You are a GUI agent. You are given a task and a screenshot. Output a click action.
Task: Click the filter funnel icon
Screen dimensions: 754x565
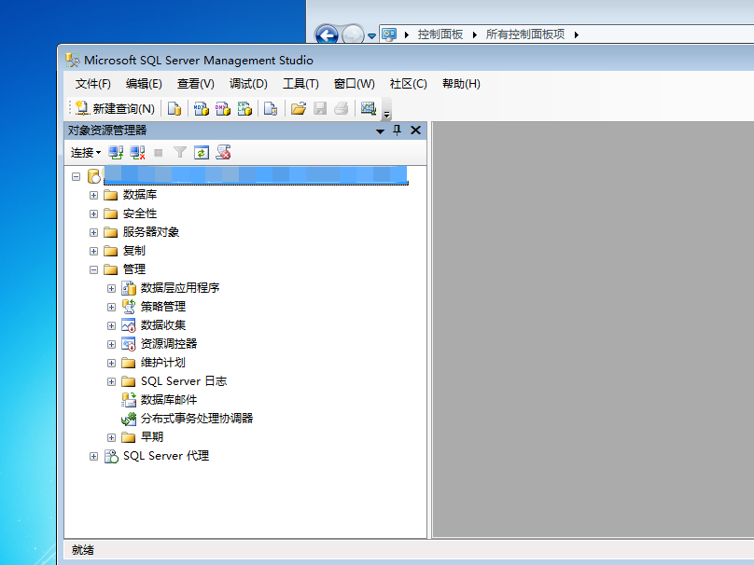[x=180, y=153]
